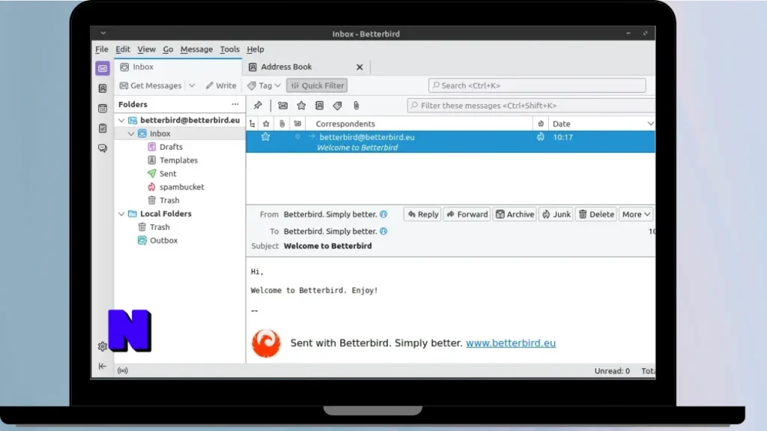
Task: Sort by read status column header
Action: [297, 124]
